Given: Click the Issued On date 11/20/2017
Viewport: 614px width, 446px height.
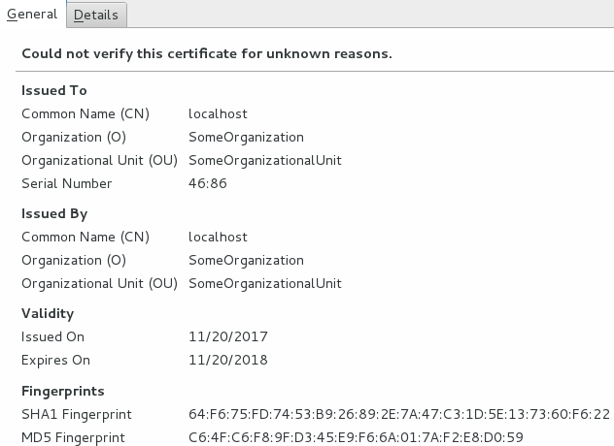Looking at the screenshot, I should tap(228, 336).
